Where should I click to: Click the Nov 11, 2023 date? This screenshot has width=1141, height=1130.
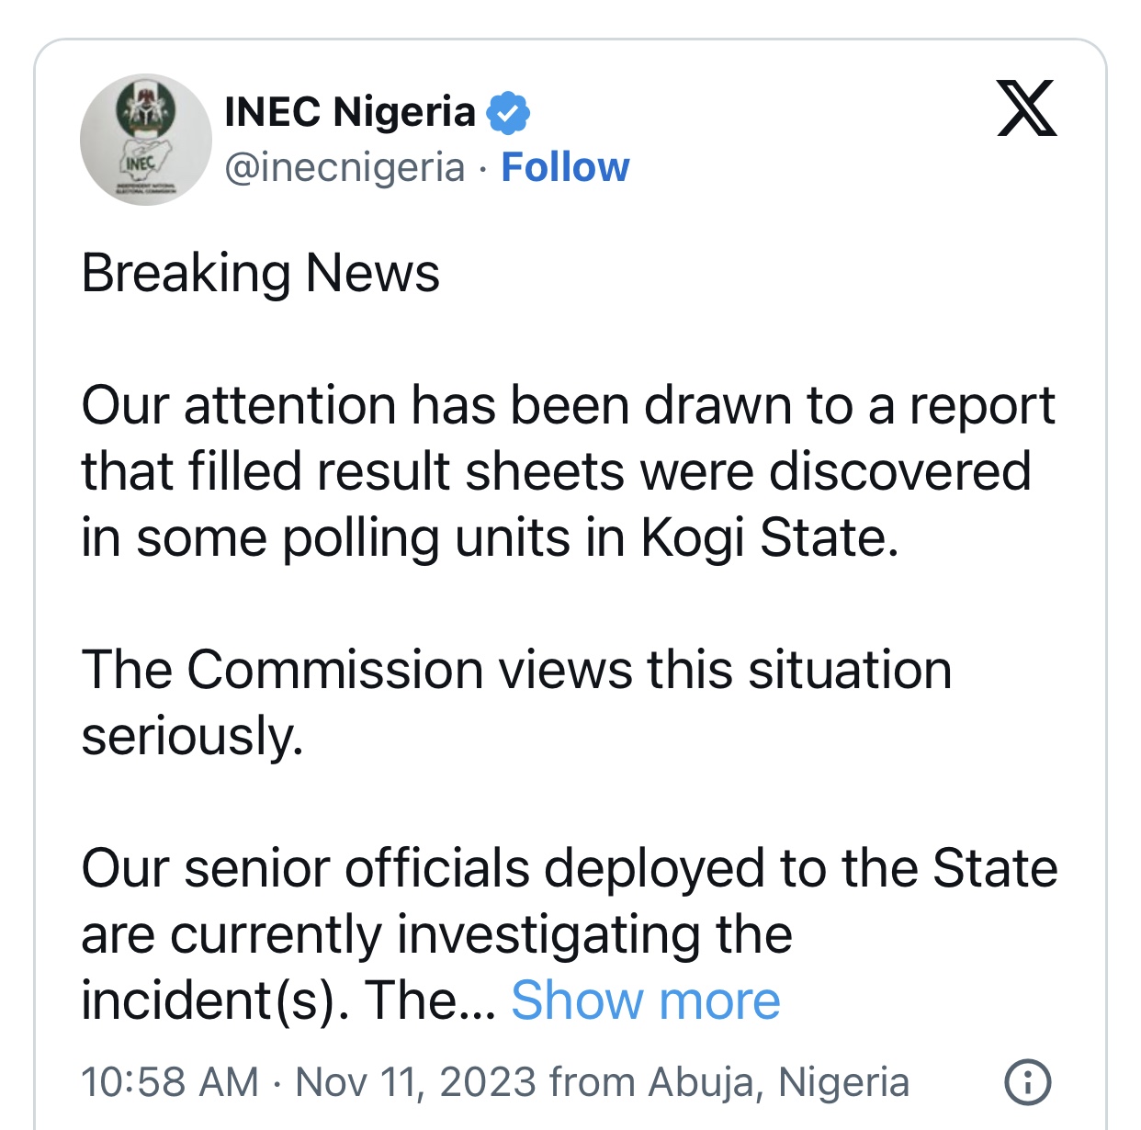pyautogui.click(x=416, y=1082)
